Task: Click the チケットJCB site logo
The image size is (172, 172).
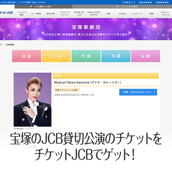Action: tap(6, 13)
